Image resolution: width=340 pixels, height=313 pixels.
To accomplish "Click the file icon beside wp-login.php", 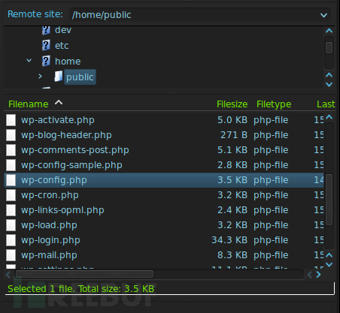I will [x=11, y=240].
